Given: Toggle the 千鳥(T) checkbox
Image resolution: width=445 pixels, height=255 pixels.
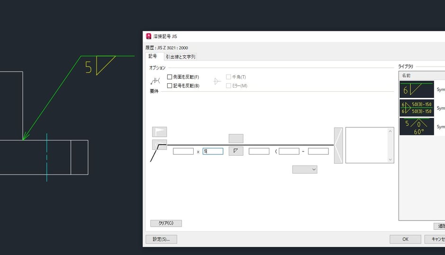Looking at the screenshot, I should tap(229, 77).
